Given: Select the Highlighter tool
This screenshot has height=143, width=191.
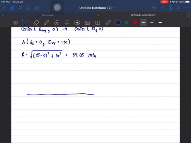Looking at the screenshot, I should [47, 23].
